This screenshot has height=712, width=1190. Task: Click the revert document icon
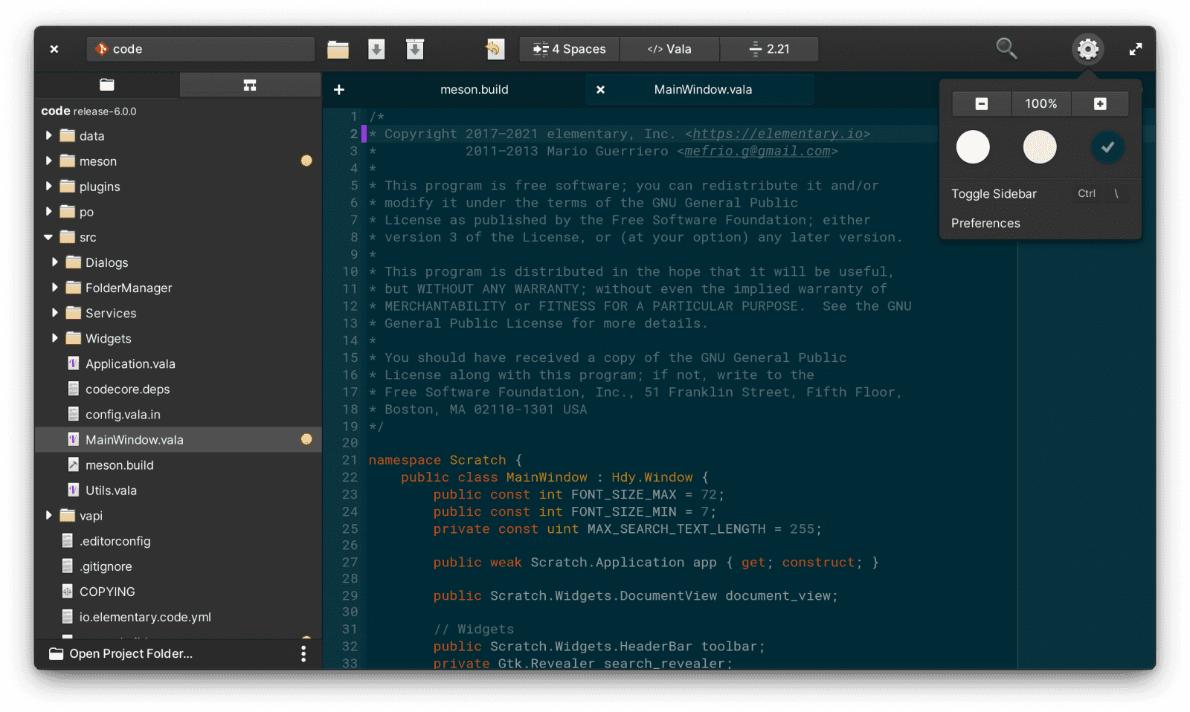coord(495,49)
